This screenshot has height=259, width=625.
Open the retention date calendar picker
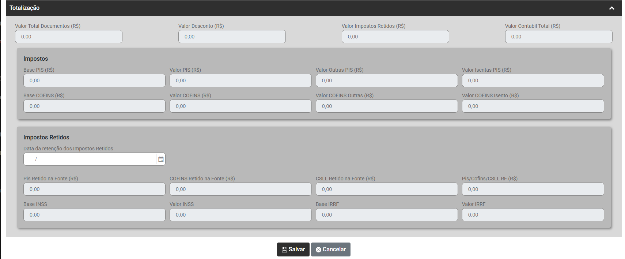coord(161,159)
